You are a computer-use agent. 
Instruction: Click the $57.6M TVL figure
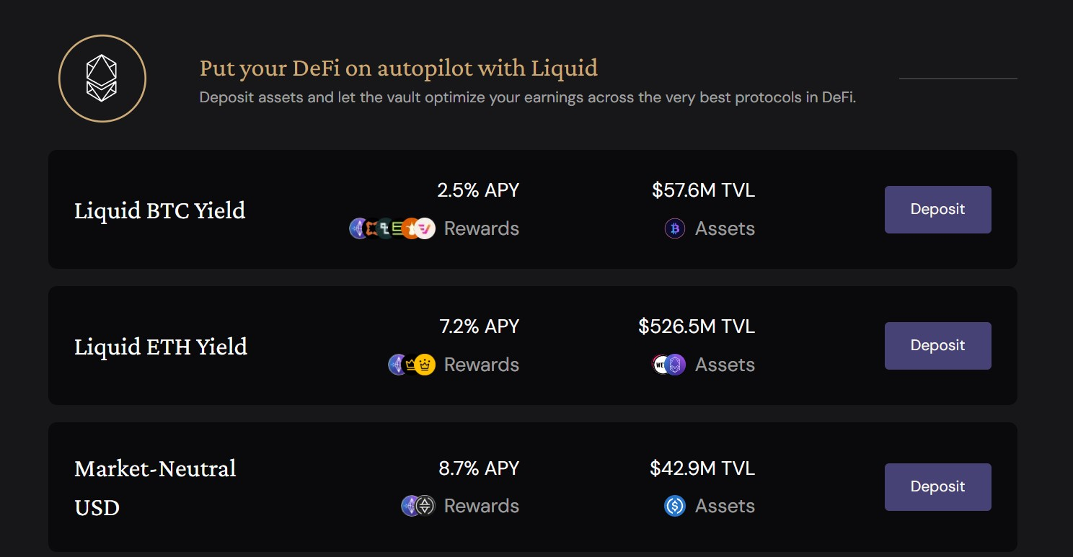pos(703,190)
